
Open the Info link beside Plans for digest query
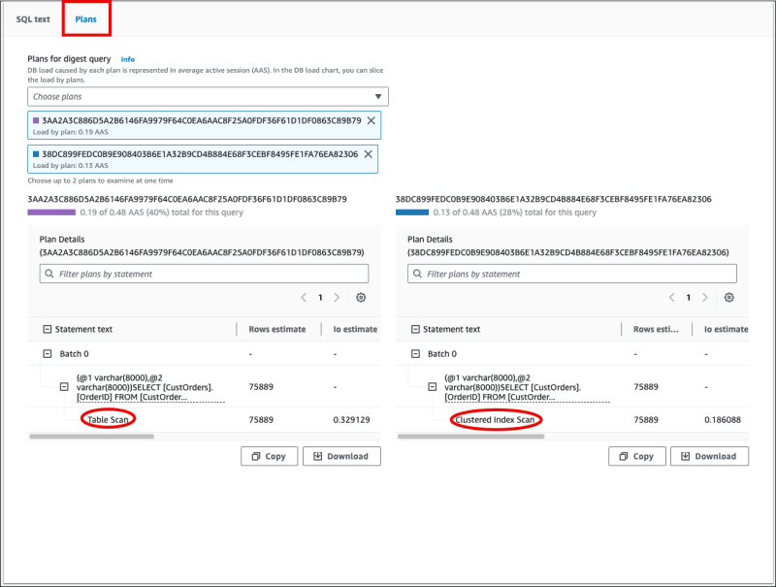click(127, 59)
